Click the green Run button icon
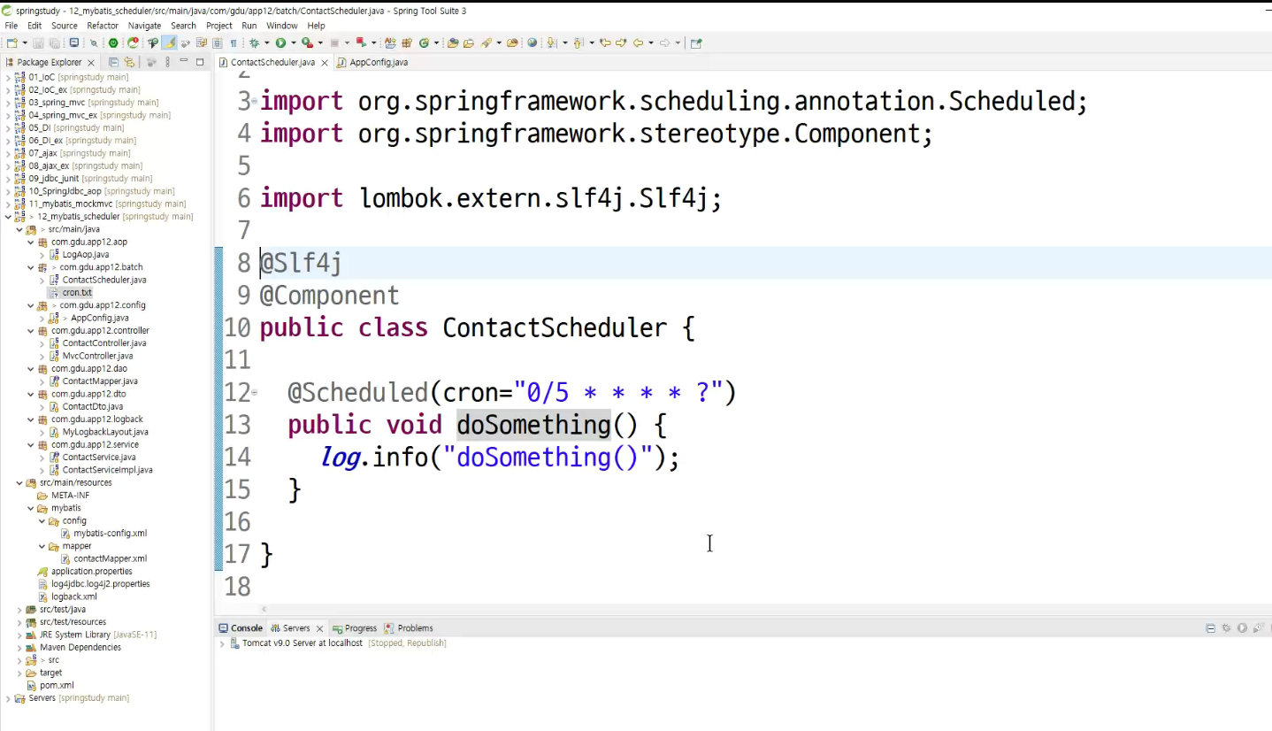The image size is (1272, 731). pos(280,42)
